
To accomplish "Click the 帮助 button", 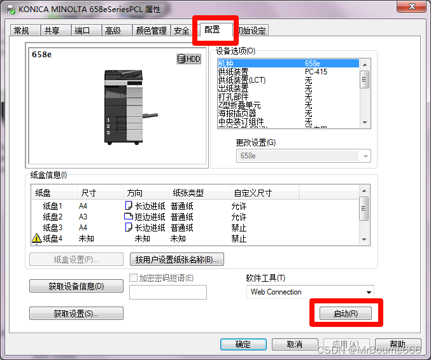I will (x=398, y=344).
